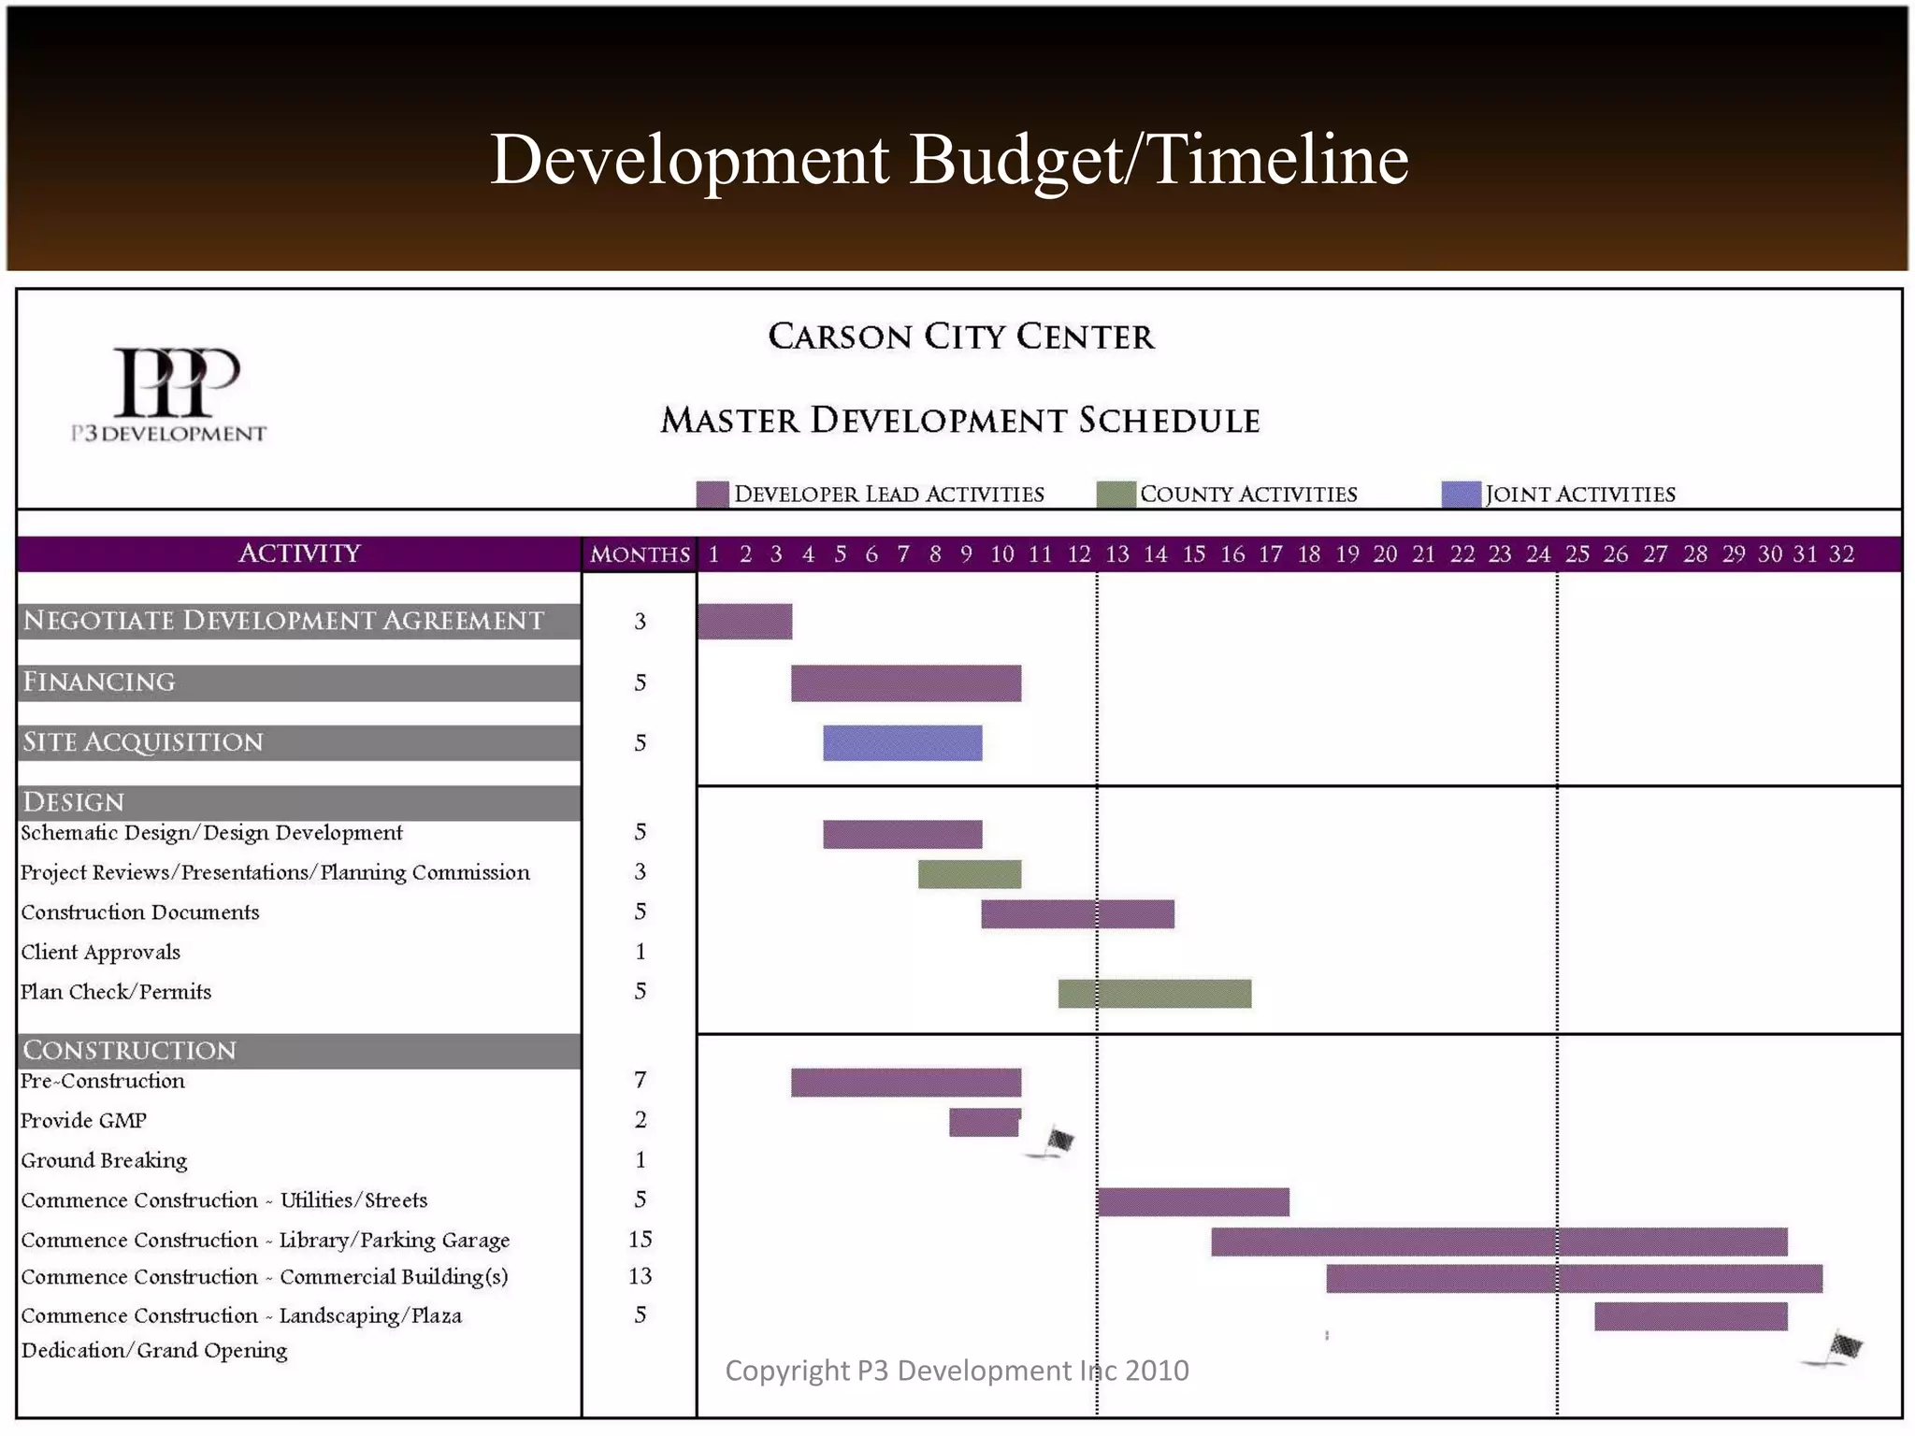Click the Carson City Center title

coord(961,337)
